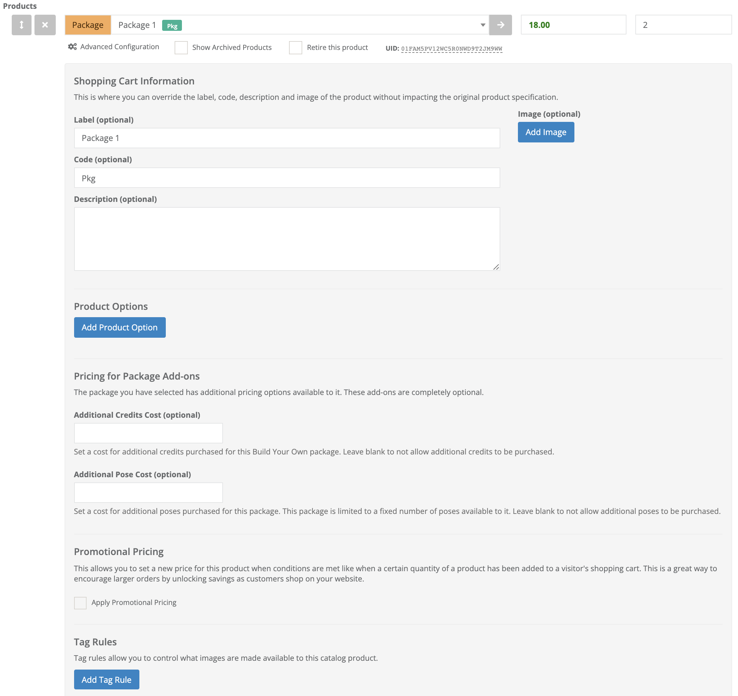
Task: Tick Apply Promotional Pricing checkbox
Action: (x=80, y=603)
